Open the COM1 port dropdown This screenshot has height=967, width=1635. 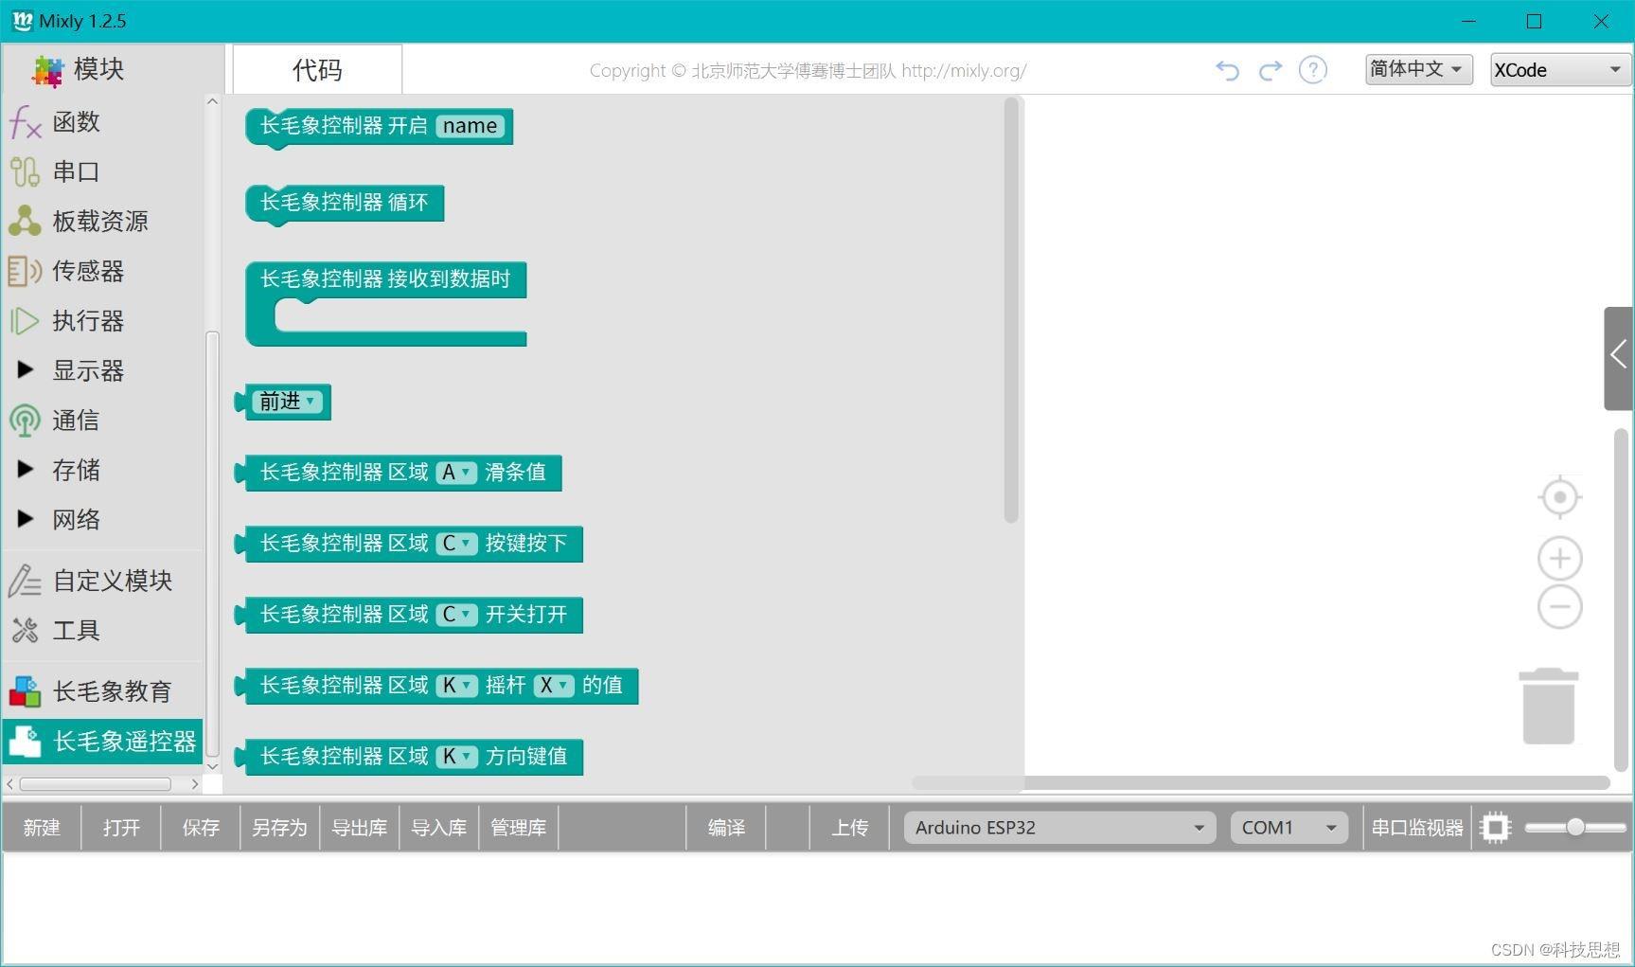point(1288,828)
